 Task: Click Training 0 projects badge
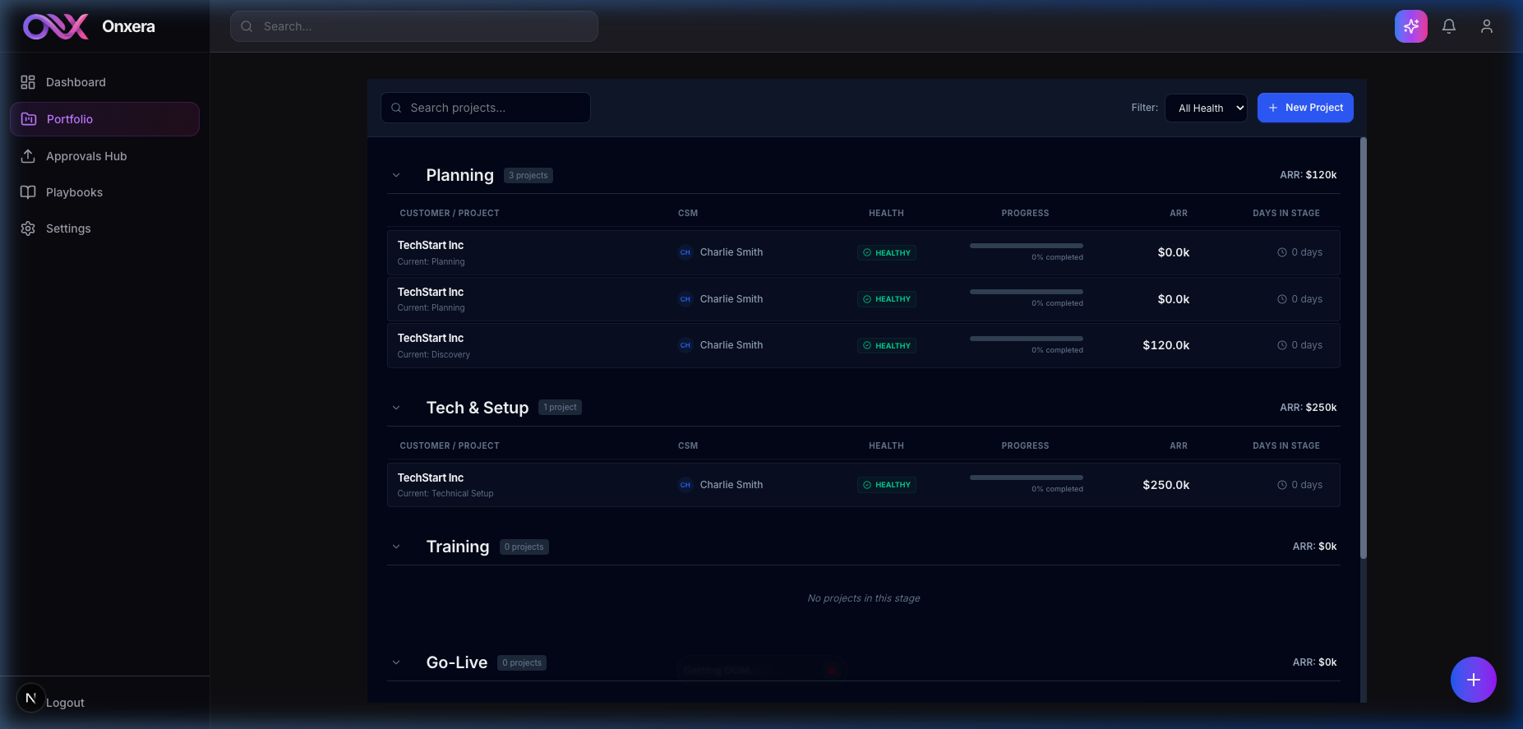click(x=524, y=547)
